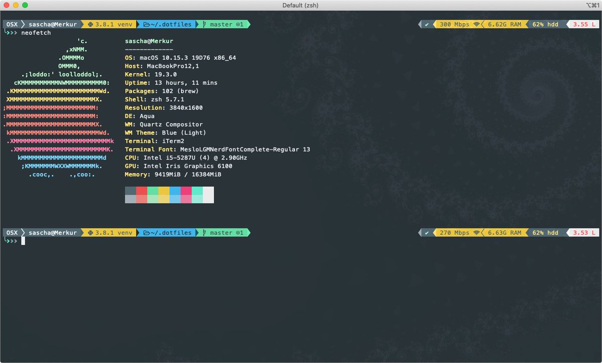Minimize the terminal with yellow button
602x363 pixels.
point(16,5)
